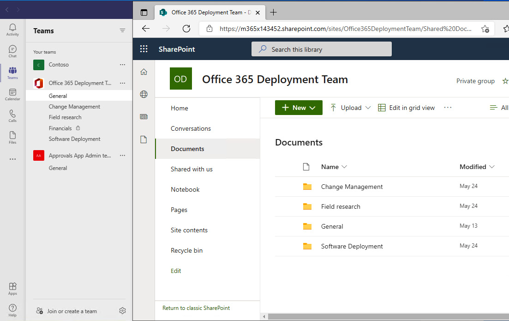
Task: Click Edit in grid view
Action: (x=407, y=108)
